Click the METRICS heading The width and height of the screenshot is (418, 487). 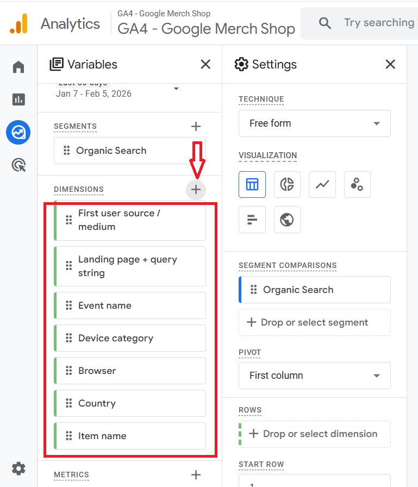(71, 474)
